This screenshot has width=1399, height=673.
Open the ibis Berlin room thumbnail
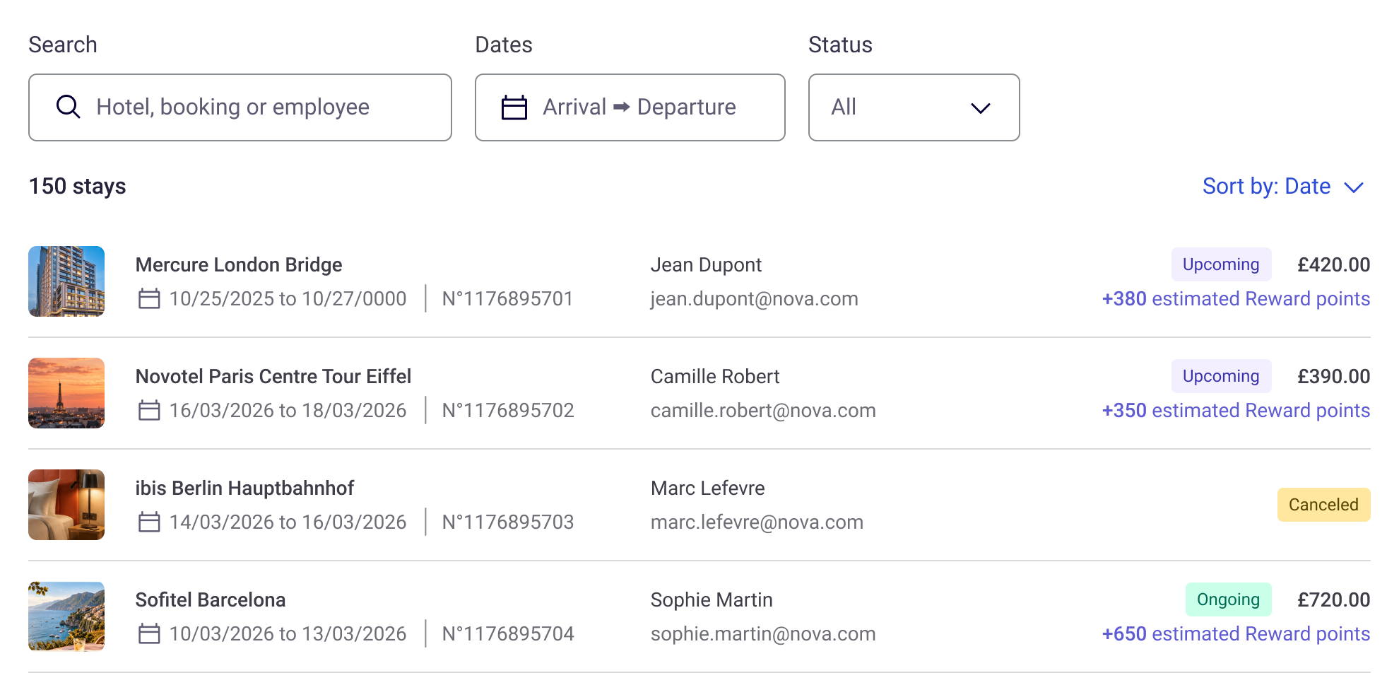[66, 505]
